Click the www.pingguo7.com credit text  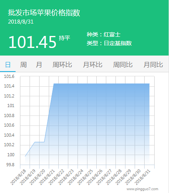pyautogui.click(x=142, y=189)
